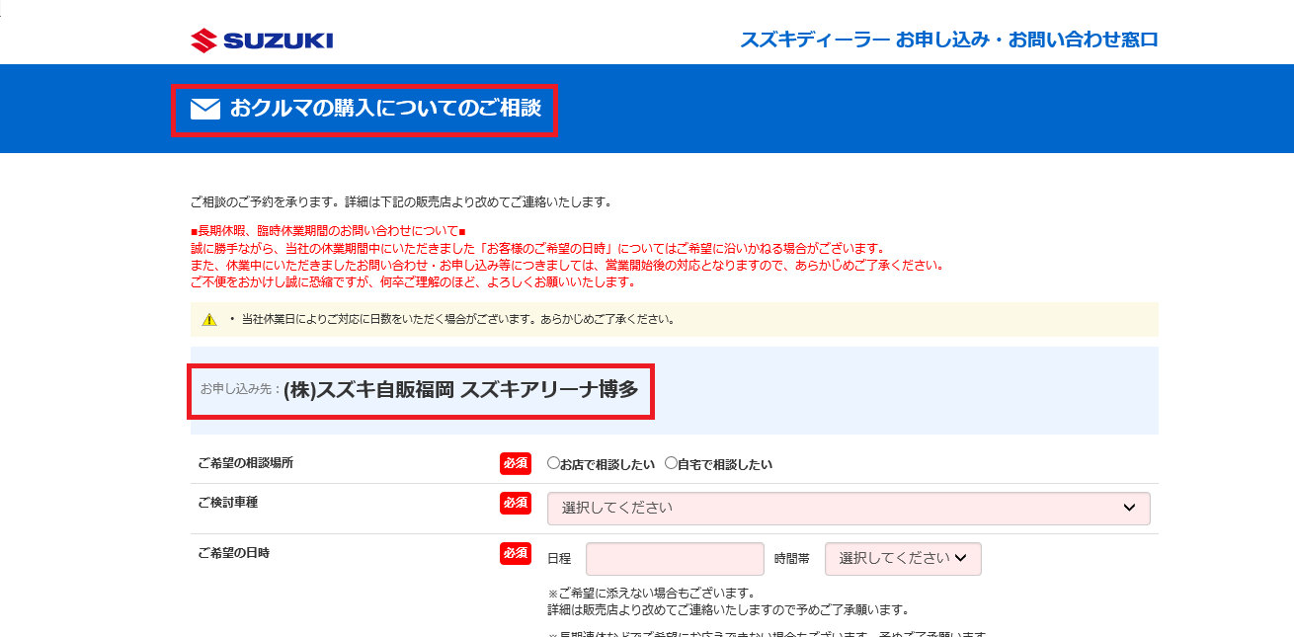Click the ご希望の日時 label
Viewport: 1294px width, 637px height.
(233, 552)
